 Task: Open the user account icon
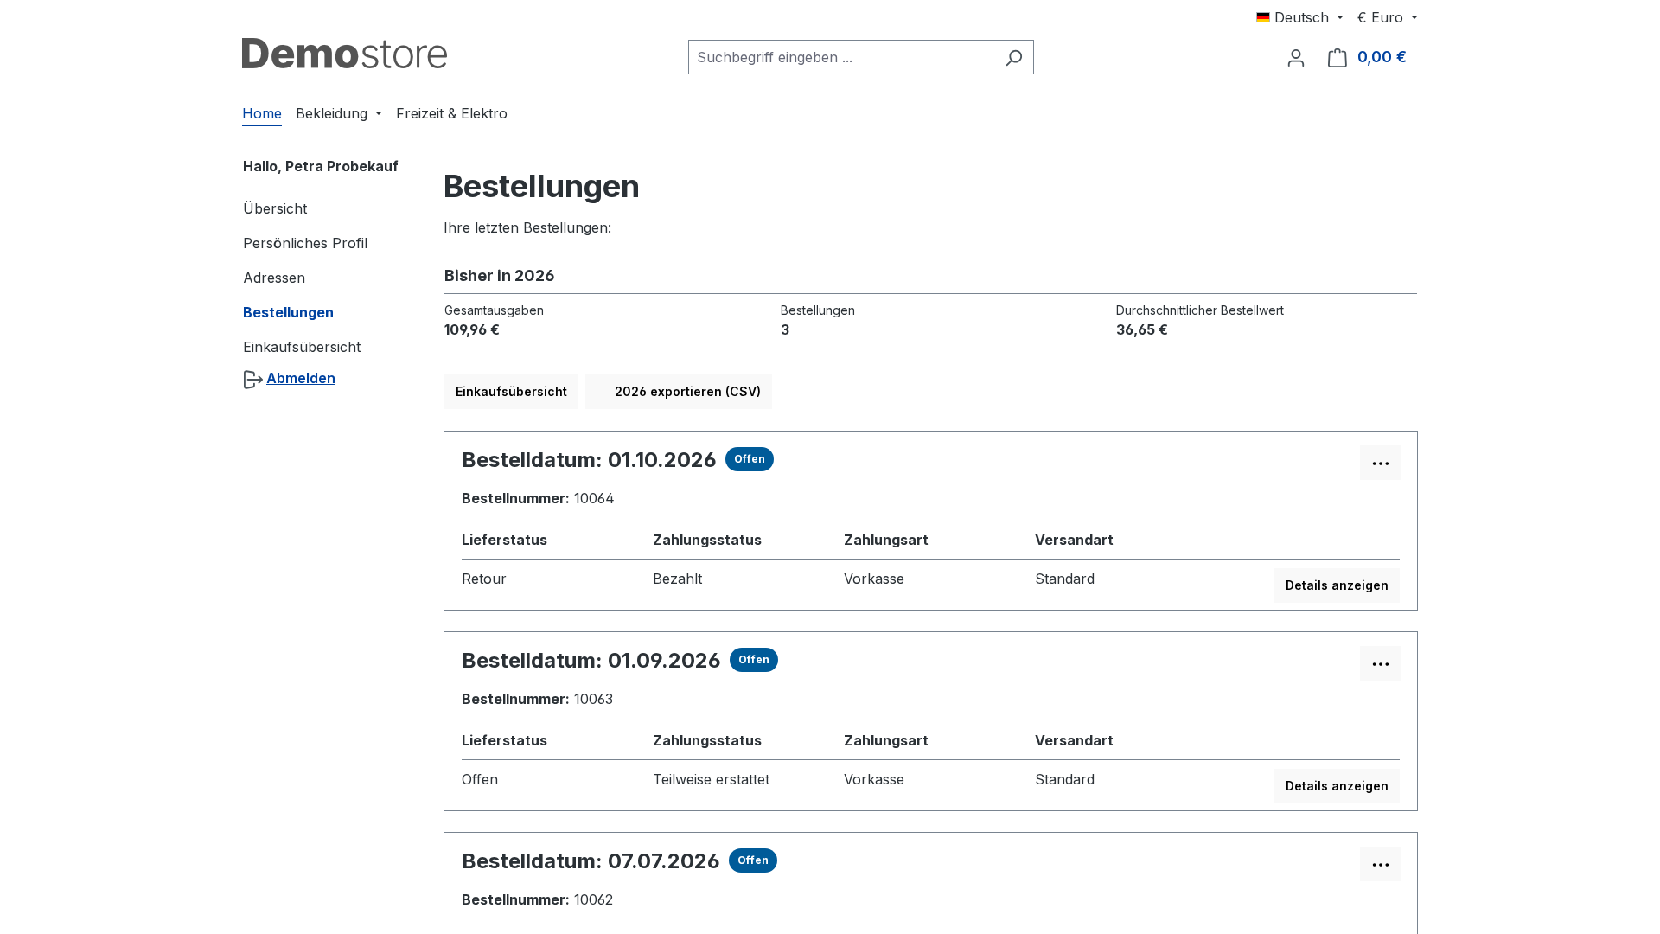tap(1295, 58)
